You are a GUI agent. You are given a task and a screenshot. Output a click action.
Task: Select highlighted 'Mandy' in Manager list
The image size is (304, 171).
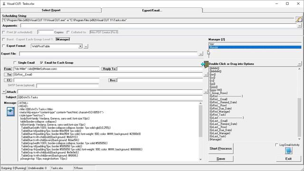pyautogui.click(x=255, y=47)
